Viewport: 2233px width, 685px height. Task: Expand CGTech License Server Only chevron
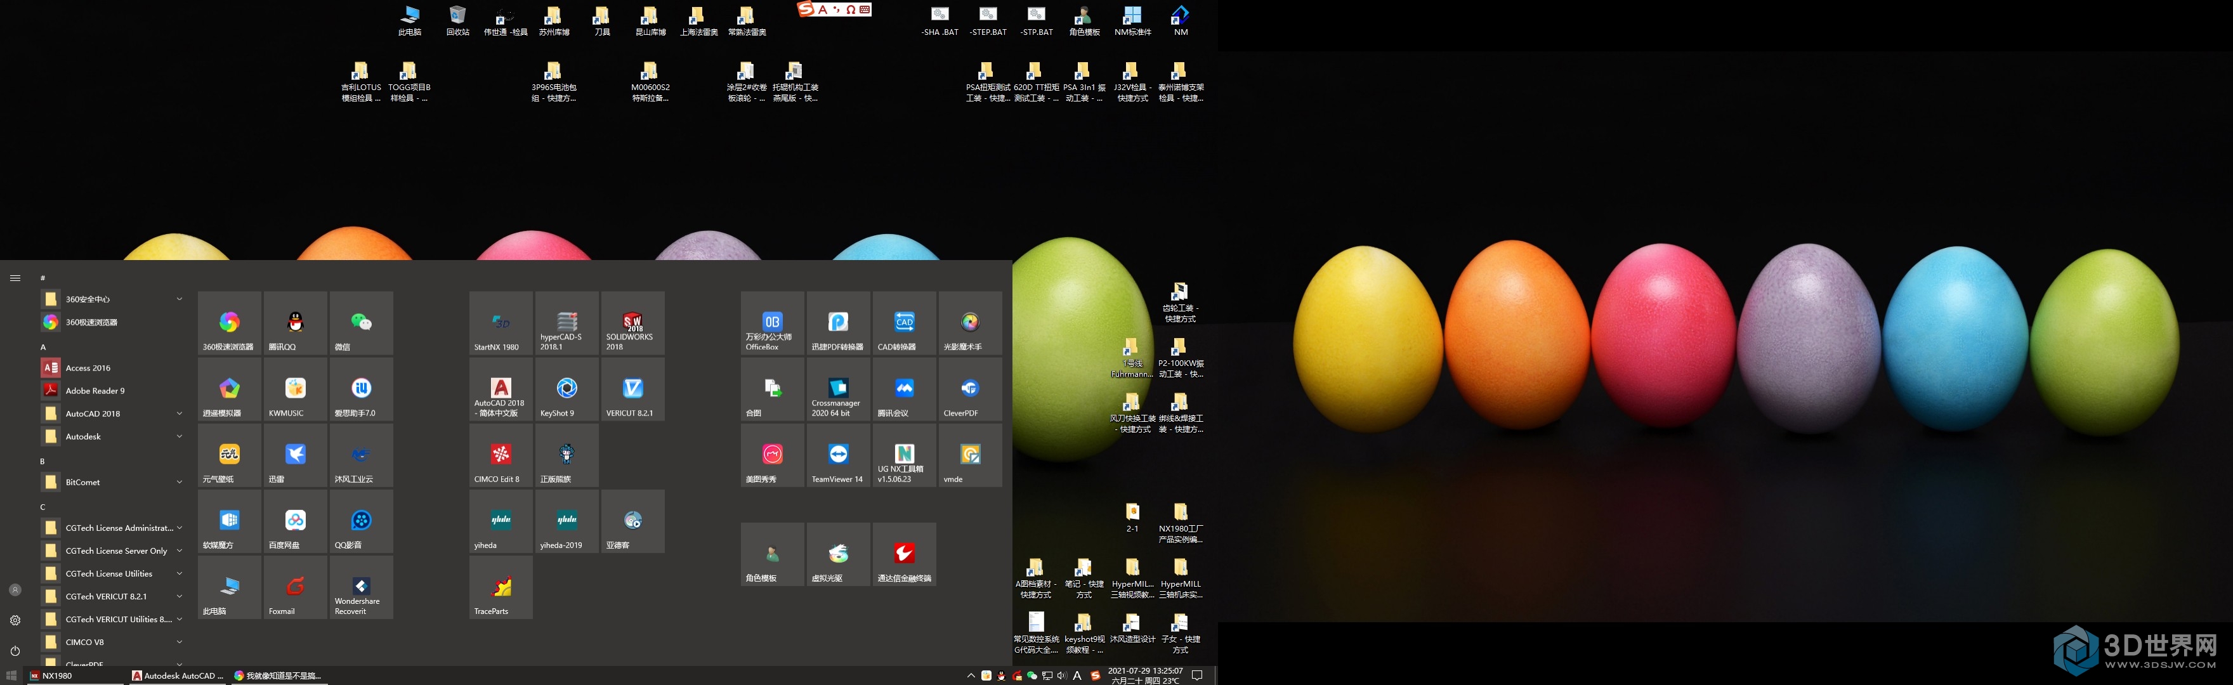180,551
